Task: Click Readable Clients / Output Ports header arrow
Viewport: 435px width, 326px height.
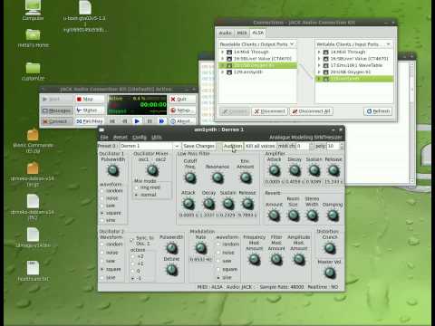Action: click(292, 44)
